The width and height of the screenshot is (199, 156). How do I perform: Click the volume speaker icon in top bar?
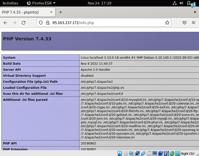tap(182, 3)
